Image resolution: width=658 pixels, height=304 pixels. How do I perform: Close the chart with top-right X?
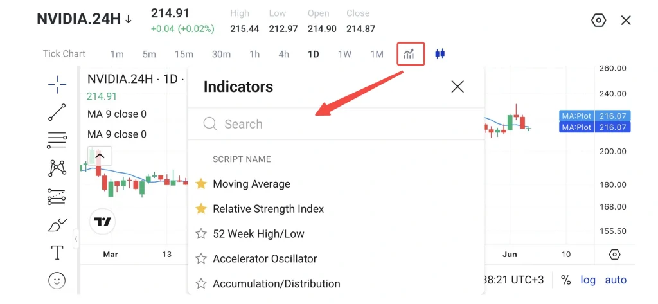point(626,20)
